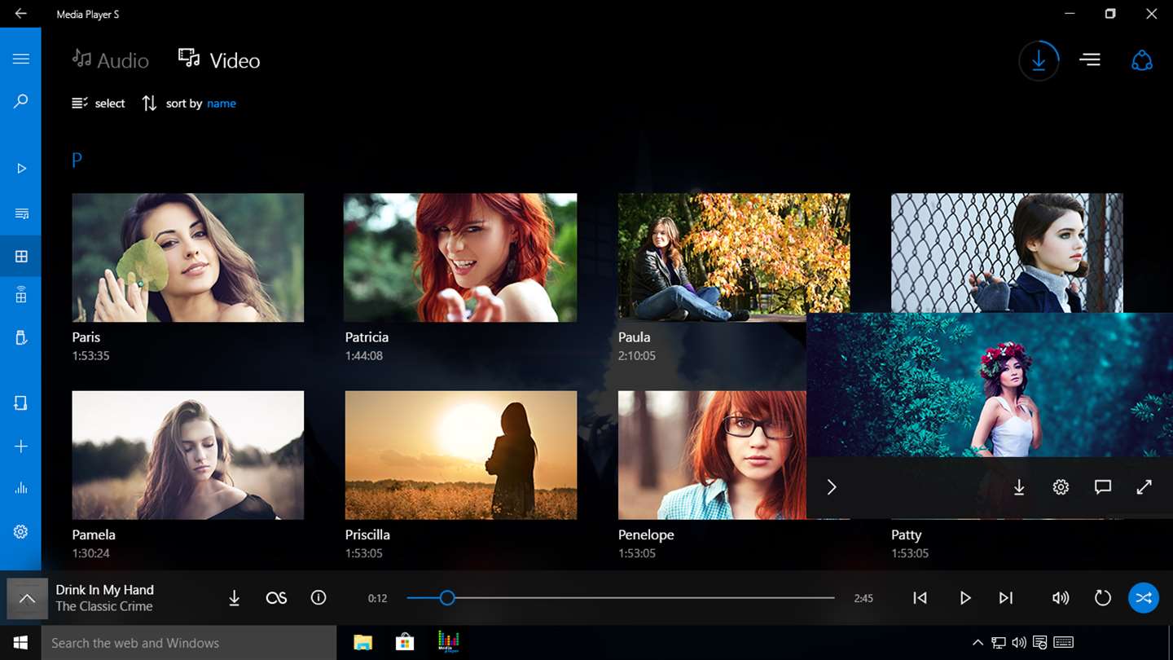Open search from the sidebar magnifier icon
This screenshot has width=1173, height=660.
coord(21,101)
